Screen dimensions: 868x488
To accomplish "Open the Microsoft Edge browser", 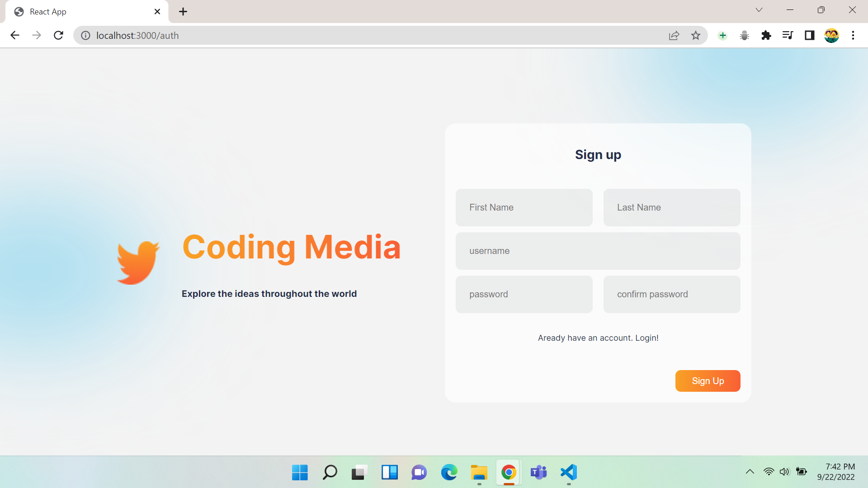I will pyautogui.click(x=448, y=473).
